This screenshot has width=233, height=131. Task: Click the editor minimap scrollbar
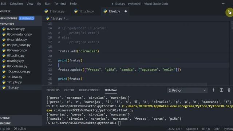coord(232,25)
